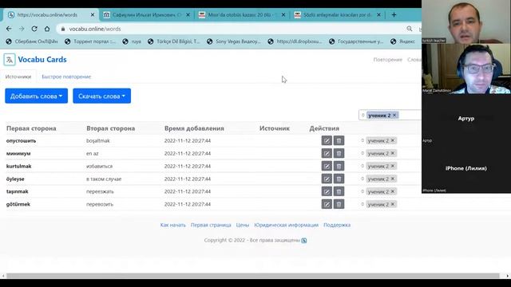Open the ruya bookmark
Image resolution: width=511 pixels, height=287 pixels.
(132, 41)
